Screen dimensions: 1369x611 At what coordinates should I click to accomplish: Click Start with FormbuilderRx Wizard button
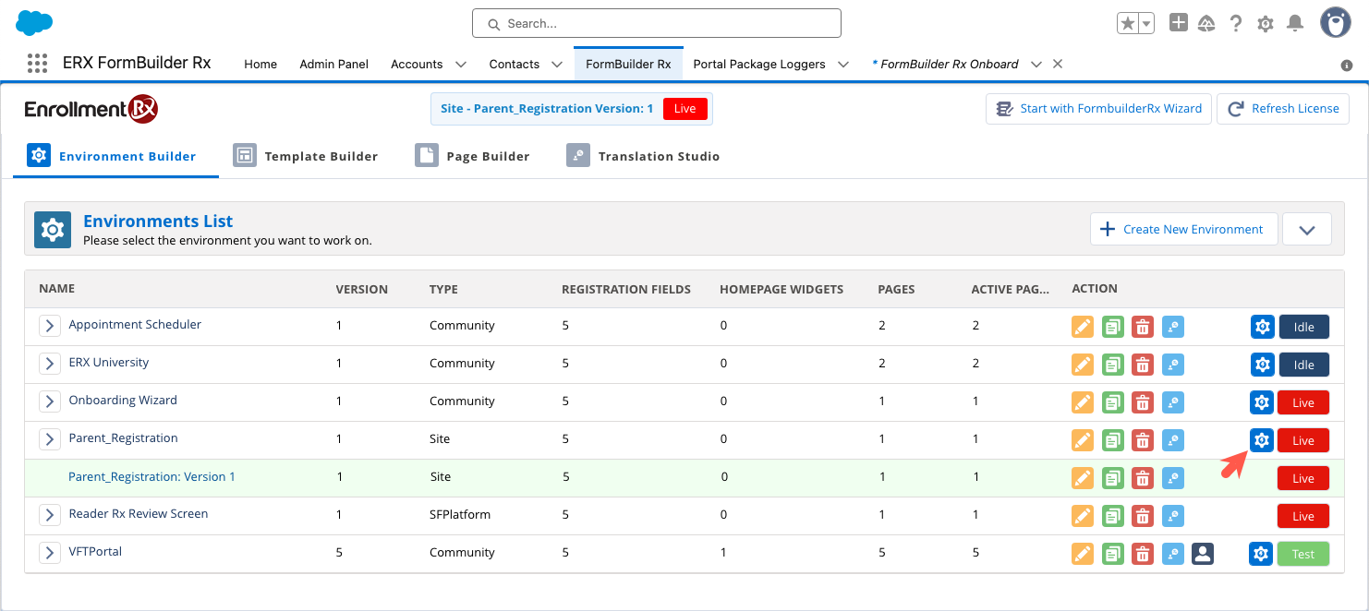(x=1098, y=109)
